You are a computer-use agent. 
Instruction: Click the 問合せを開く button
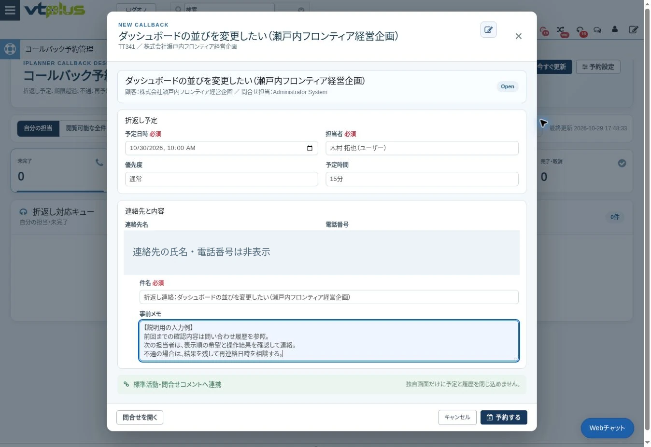tap(140, 418)
